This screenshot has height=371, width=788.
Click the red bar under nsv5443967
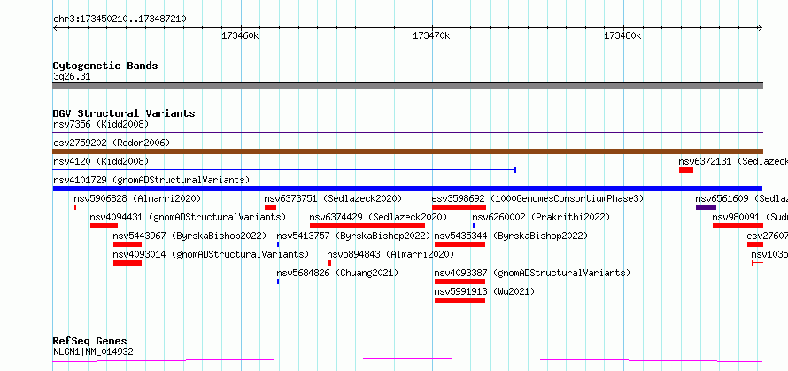(x=127, y=244)
